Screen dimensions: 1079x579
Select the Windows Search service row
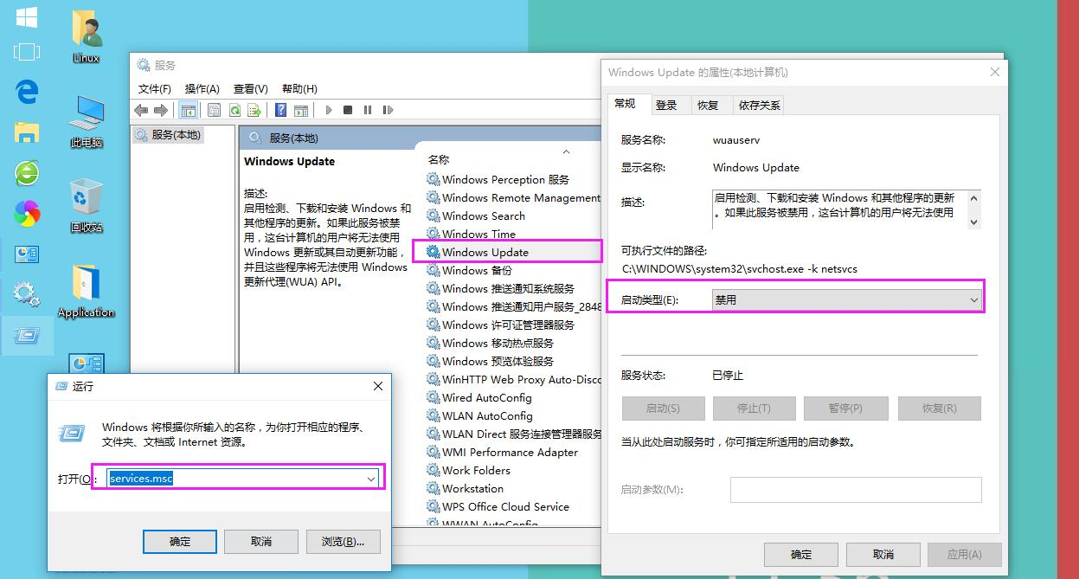(x=512, y=216)
